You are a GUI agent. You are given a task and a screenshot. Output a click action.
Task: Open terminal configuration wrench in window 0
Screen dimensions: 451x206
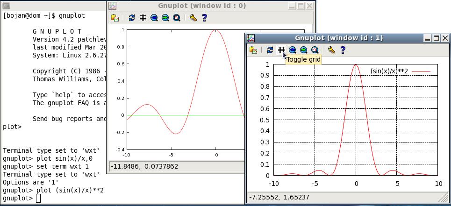[x=193, y=18]
